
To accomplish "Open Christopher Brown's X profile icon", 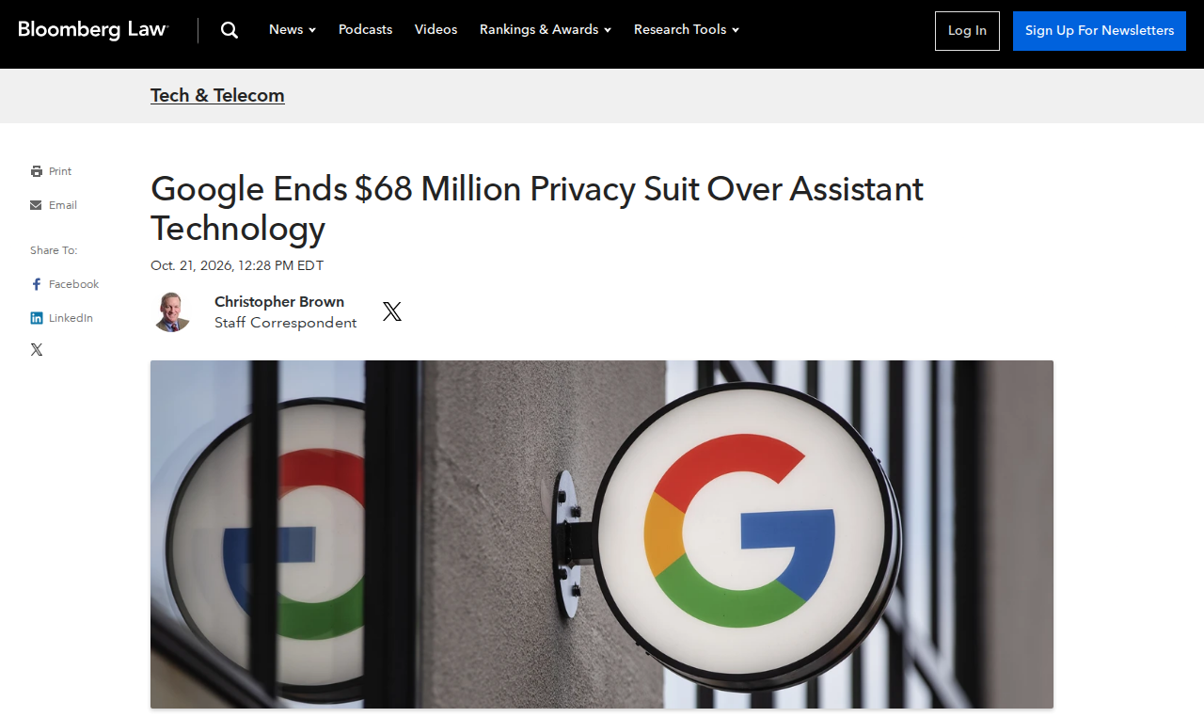I will point(392,311).
